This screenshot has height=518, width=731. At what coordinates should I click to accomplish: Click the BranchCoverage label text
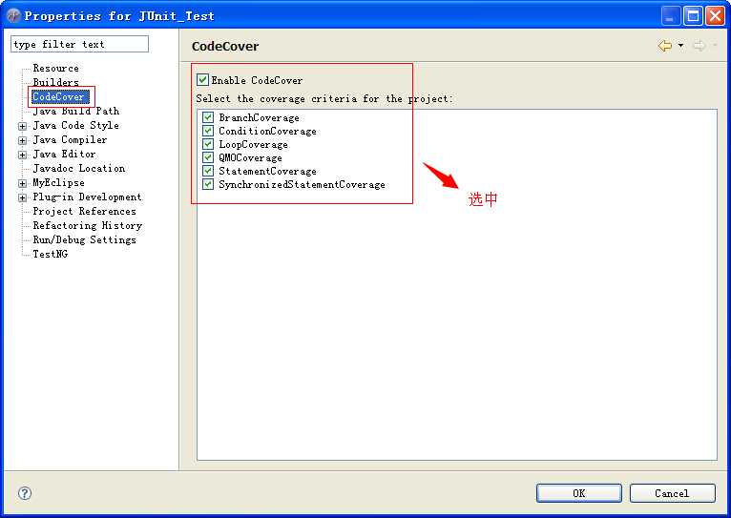tap(260, 118)
